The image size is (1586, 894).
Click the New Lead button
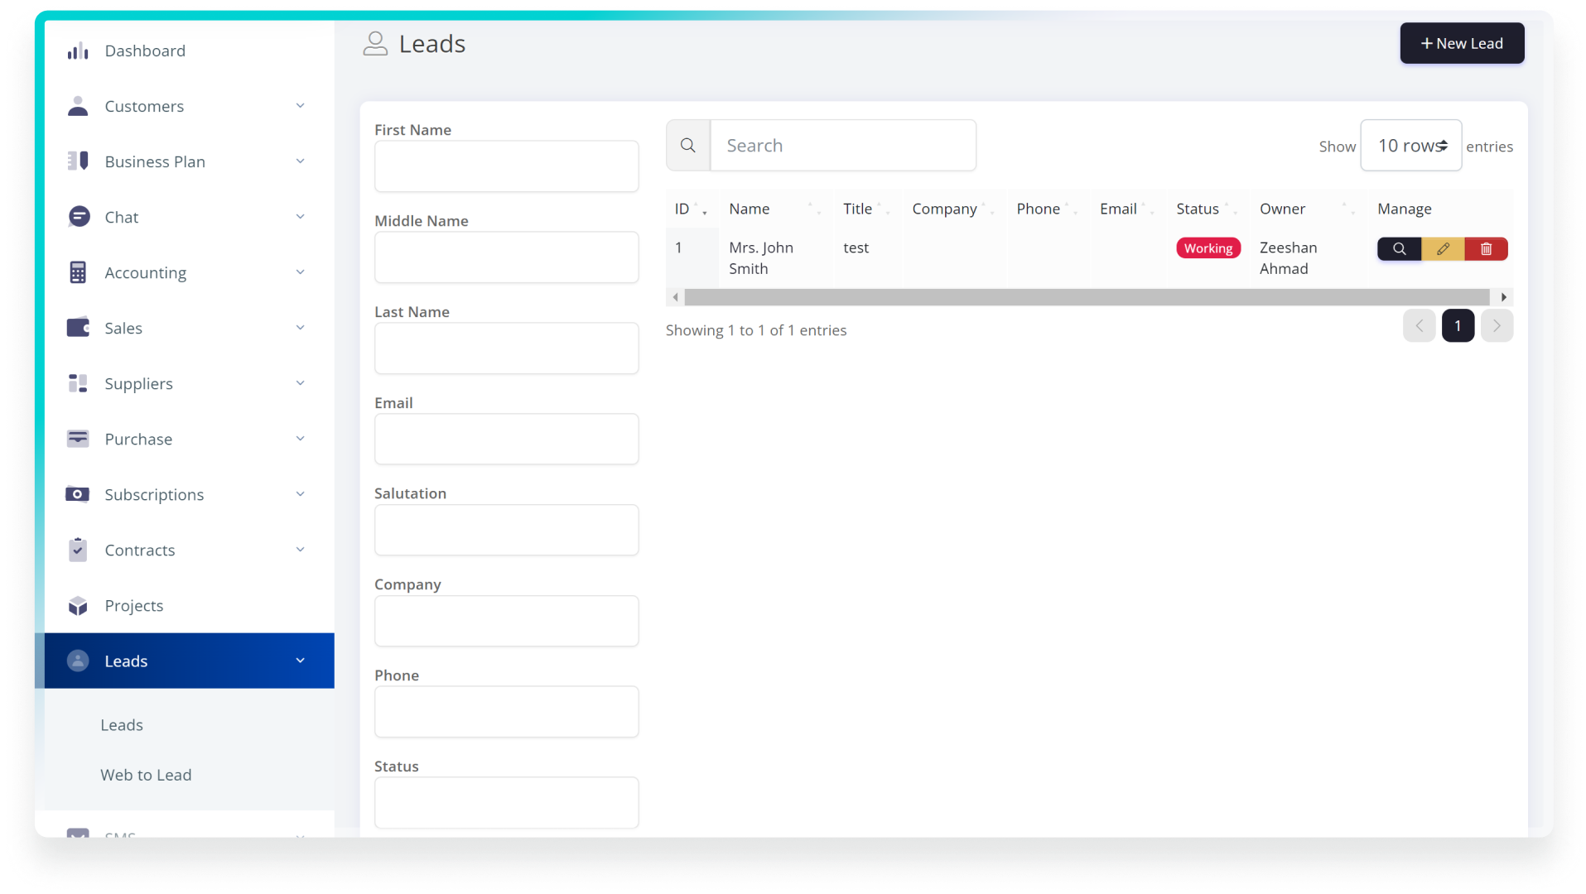[1462, 44]
